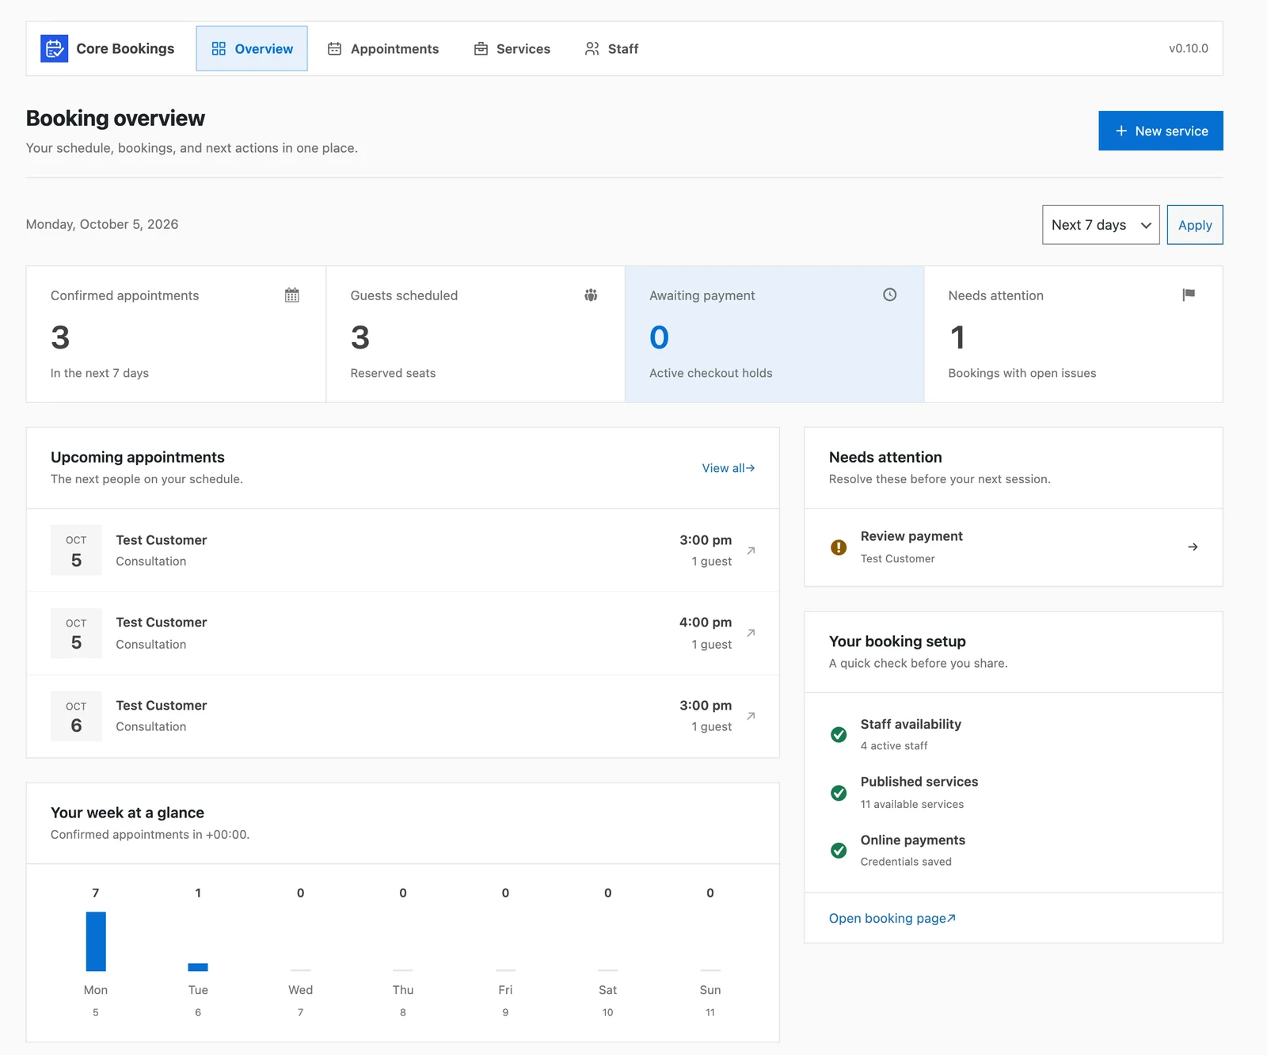Click the calendar icon in Confirmed appointments card
Viewport: 1267px width, 1055px height.
[x=292, y=295]
